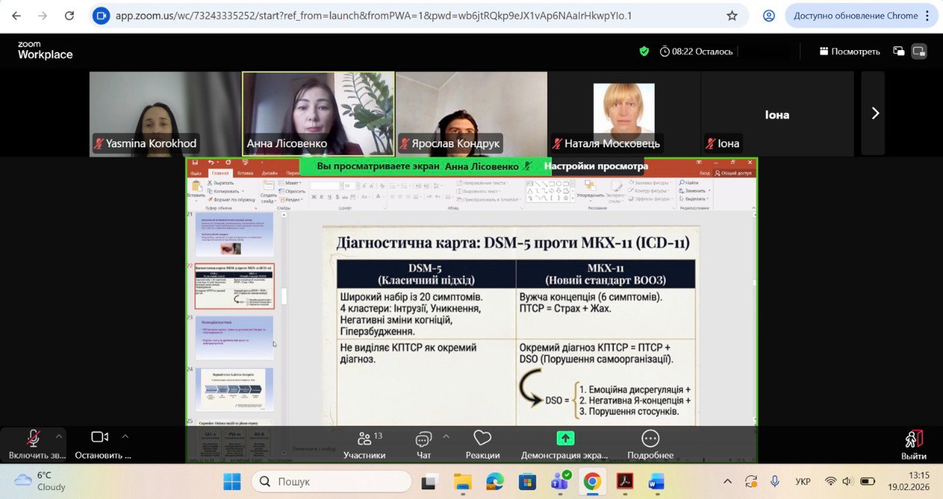Screen dimensions: 943x499
Task: Toggle the highlighted picture-in-picture view button
Action: [x=918, y=52]
